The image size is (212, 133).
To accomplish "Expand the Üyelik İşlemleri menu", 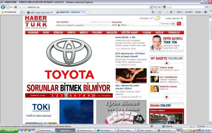I will [174, 18].
